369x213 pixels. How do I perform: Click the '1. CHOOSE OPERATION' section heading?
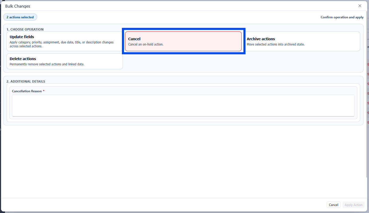(x=25, y=30)
